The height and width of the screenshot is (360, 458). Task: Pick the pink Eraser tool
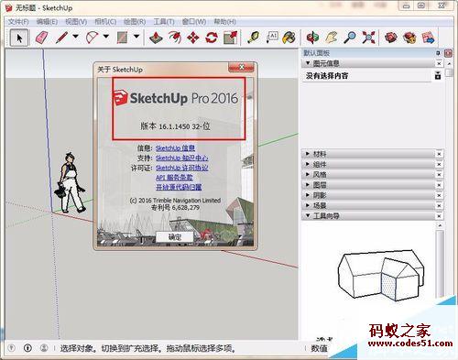42,38
